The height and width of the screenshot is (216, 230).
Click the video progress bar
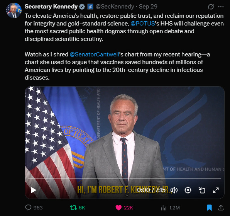point(125,179)
